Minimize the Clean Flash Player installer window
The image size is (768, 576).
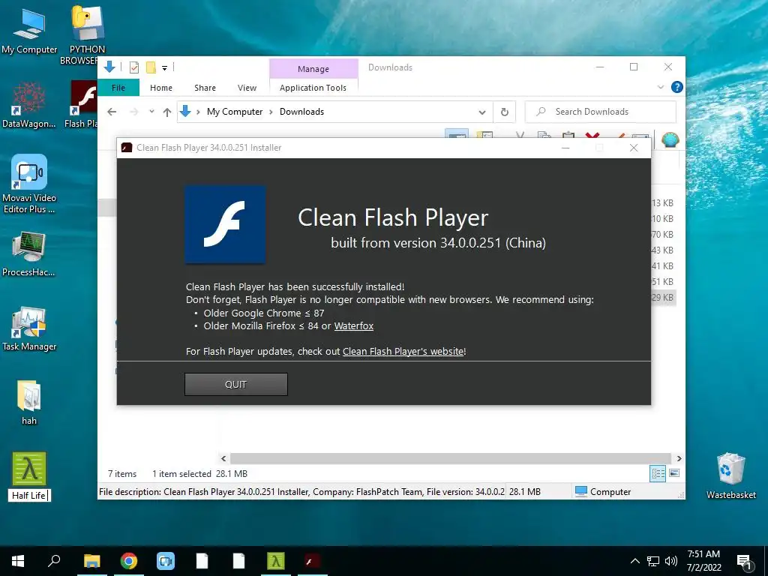tap(565, 148)
